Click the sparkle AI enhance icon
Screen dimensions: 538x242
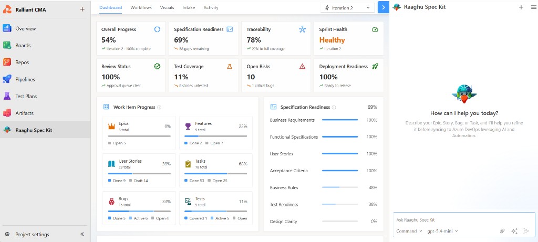pyautogui.click(x=514, y=231)
